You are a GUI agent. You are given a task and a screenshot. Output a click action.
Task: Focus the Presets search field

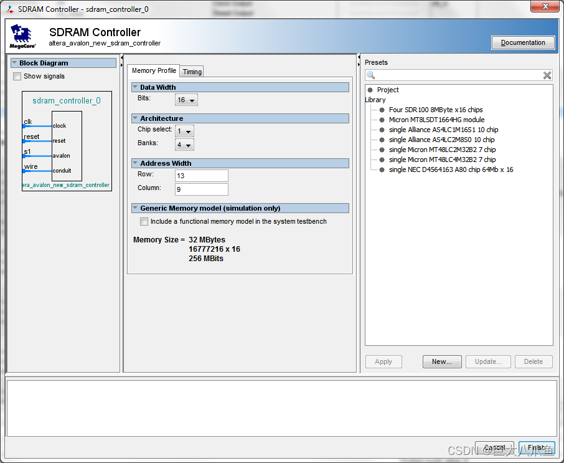click(459, 75)
